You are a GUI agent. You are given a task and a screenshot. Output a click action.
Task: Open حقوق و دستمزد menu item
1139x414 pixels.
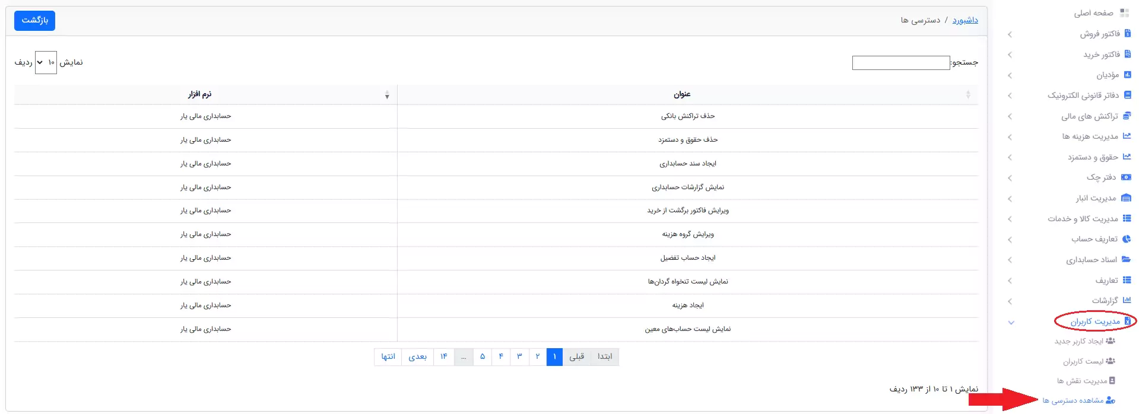point(1093,157)
